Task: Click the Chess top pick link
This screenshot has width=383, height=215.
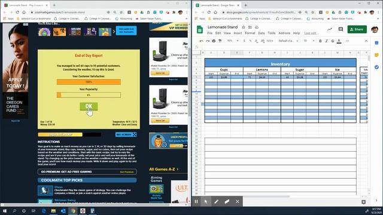Action: click(x=59, y=187)
